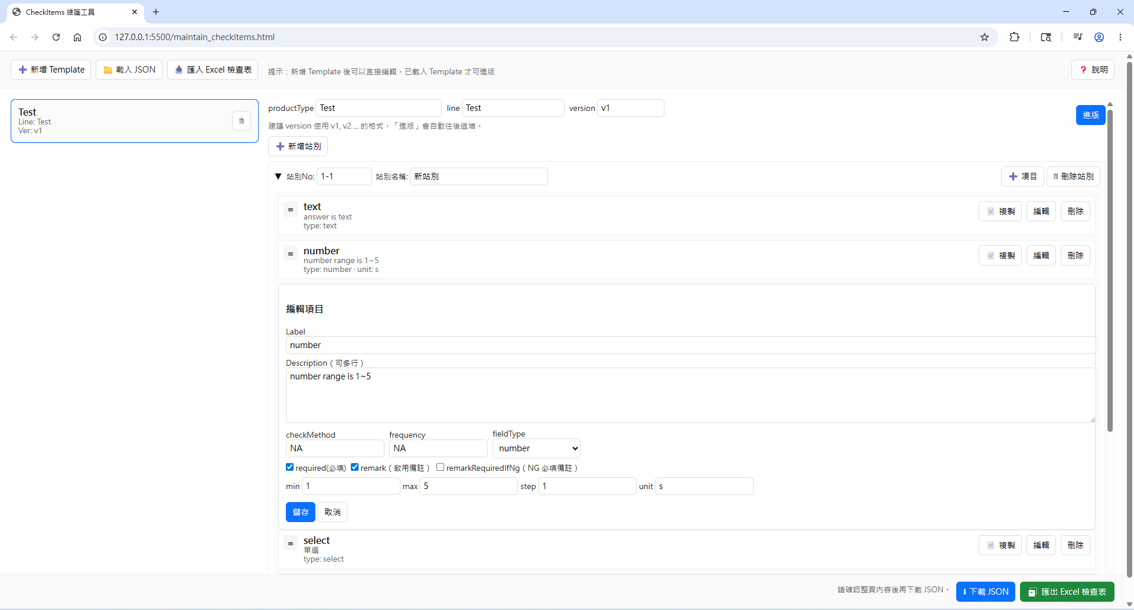Open the fieldType dropdown
The width and height of the screenshot is (1134, 610).
coord(536,448)
